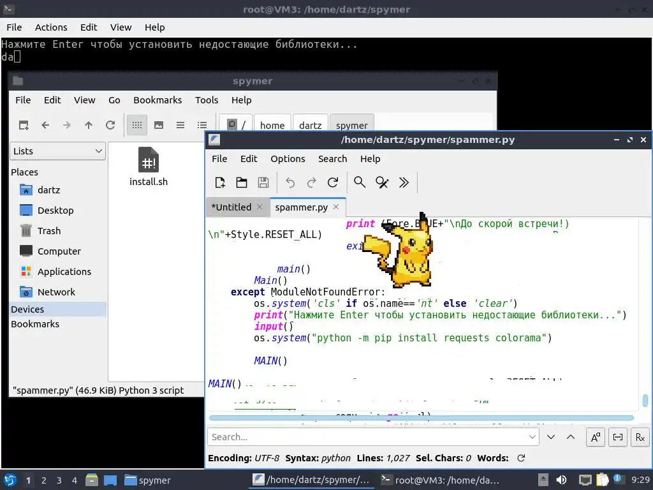
Task: Open the Lists side pane dropdown
Action: point(57,151)
